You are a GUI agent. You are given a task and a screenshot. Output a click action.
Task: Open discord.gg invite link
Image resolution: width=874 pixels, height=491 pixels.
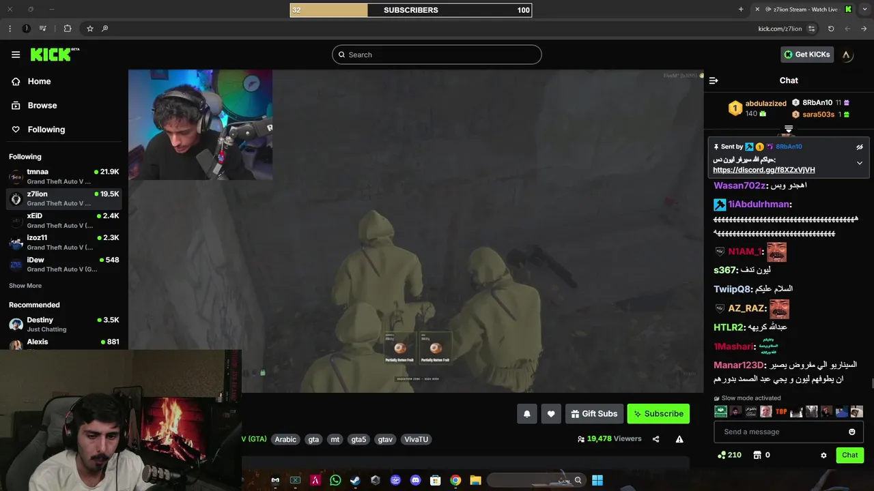coord(764,170)
